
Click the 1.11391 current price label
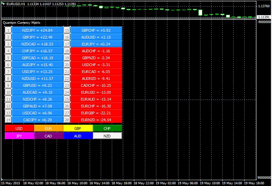[x=264, y=17]
